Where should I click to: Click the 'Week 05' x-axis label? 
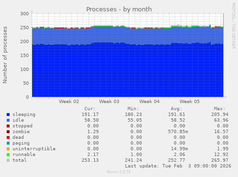coord(190,102)
